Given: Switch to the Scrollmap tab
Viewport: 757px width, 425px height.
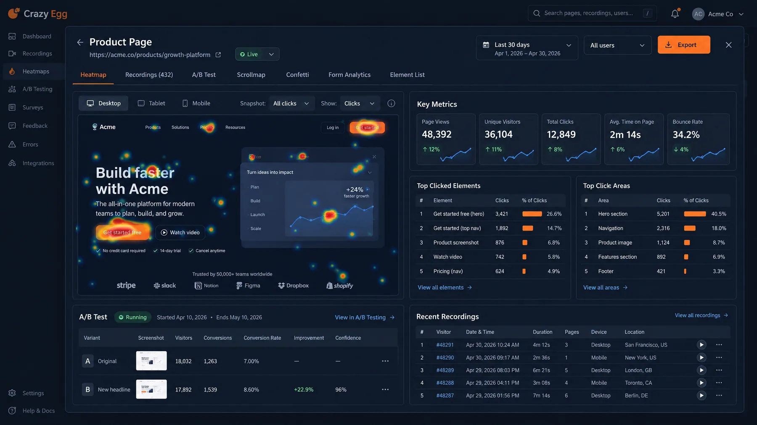Looking at the screenshot, I should click(x=251, y=75).
